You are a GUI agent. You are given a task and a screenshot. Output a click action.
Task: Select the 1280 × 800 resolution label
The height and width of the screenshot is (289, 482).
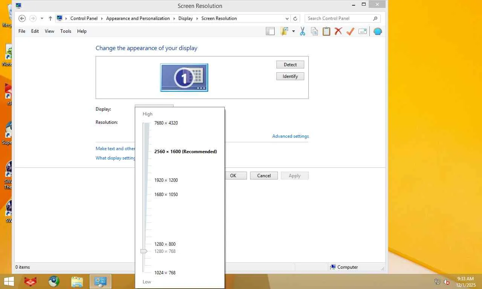pyautogui.click(x=165, y=244)
